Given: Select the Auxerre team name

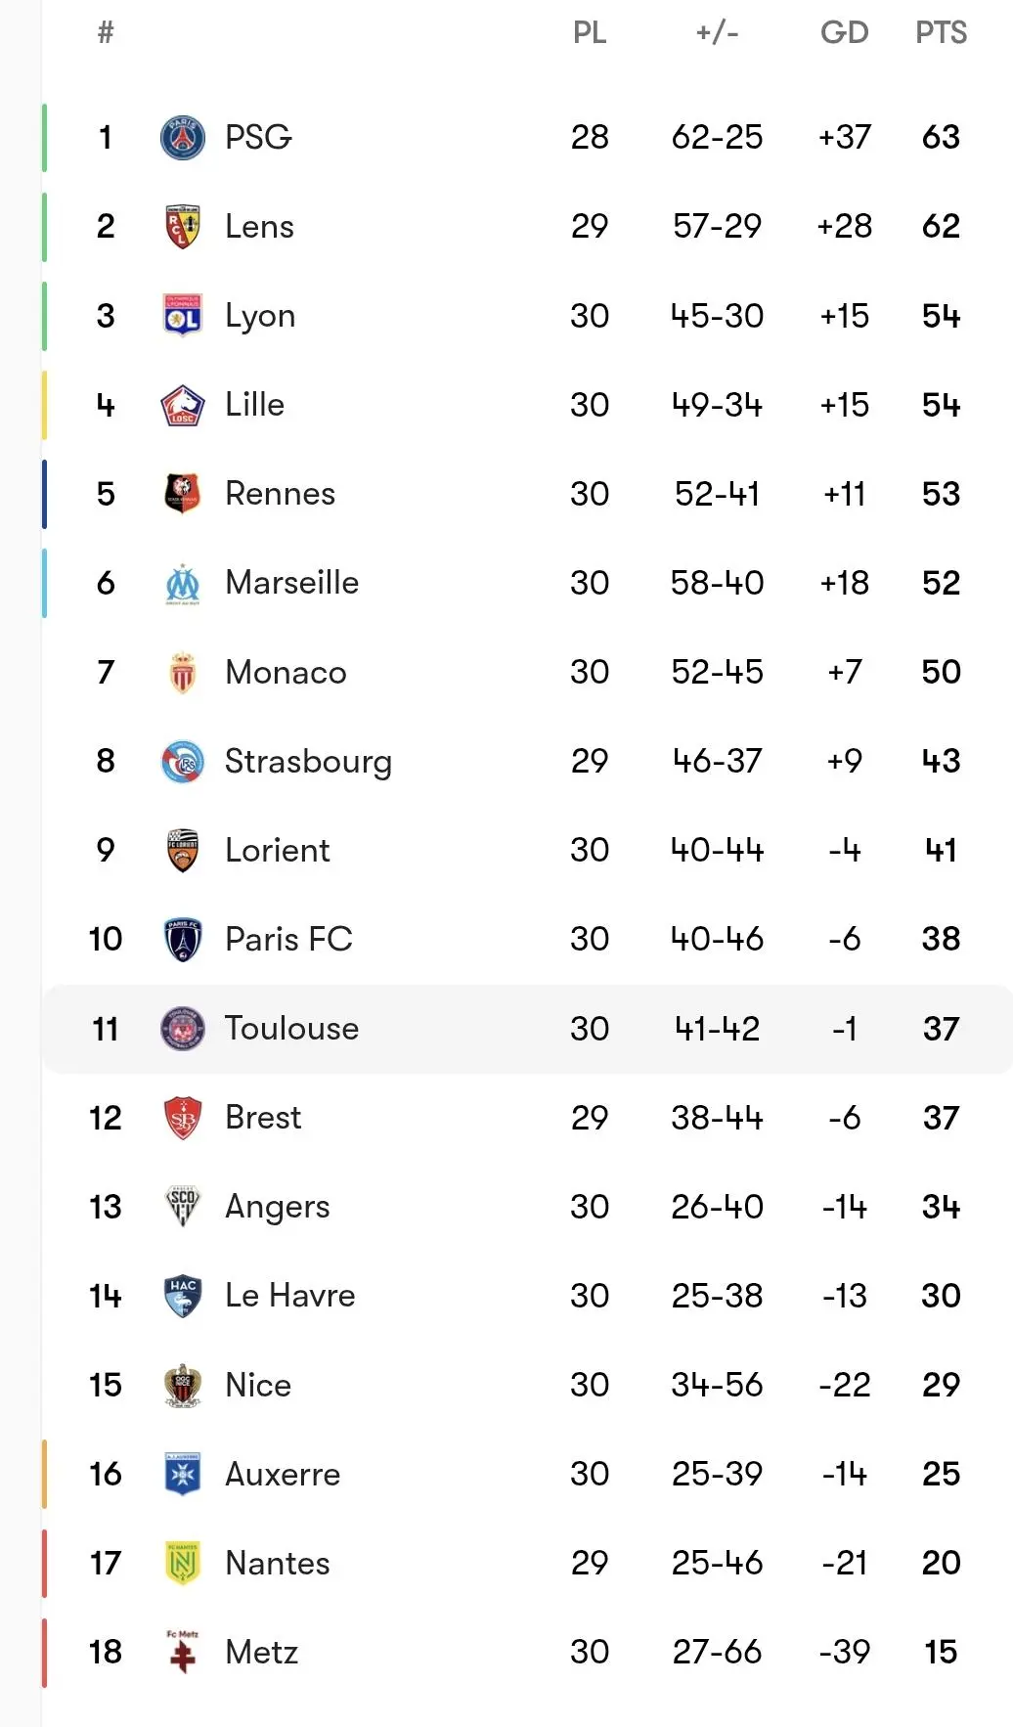Looking at the screenshot, I should 283,1474.
